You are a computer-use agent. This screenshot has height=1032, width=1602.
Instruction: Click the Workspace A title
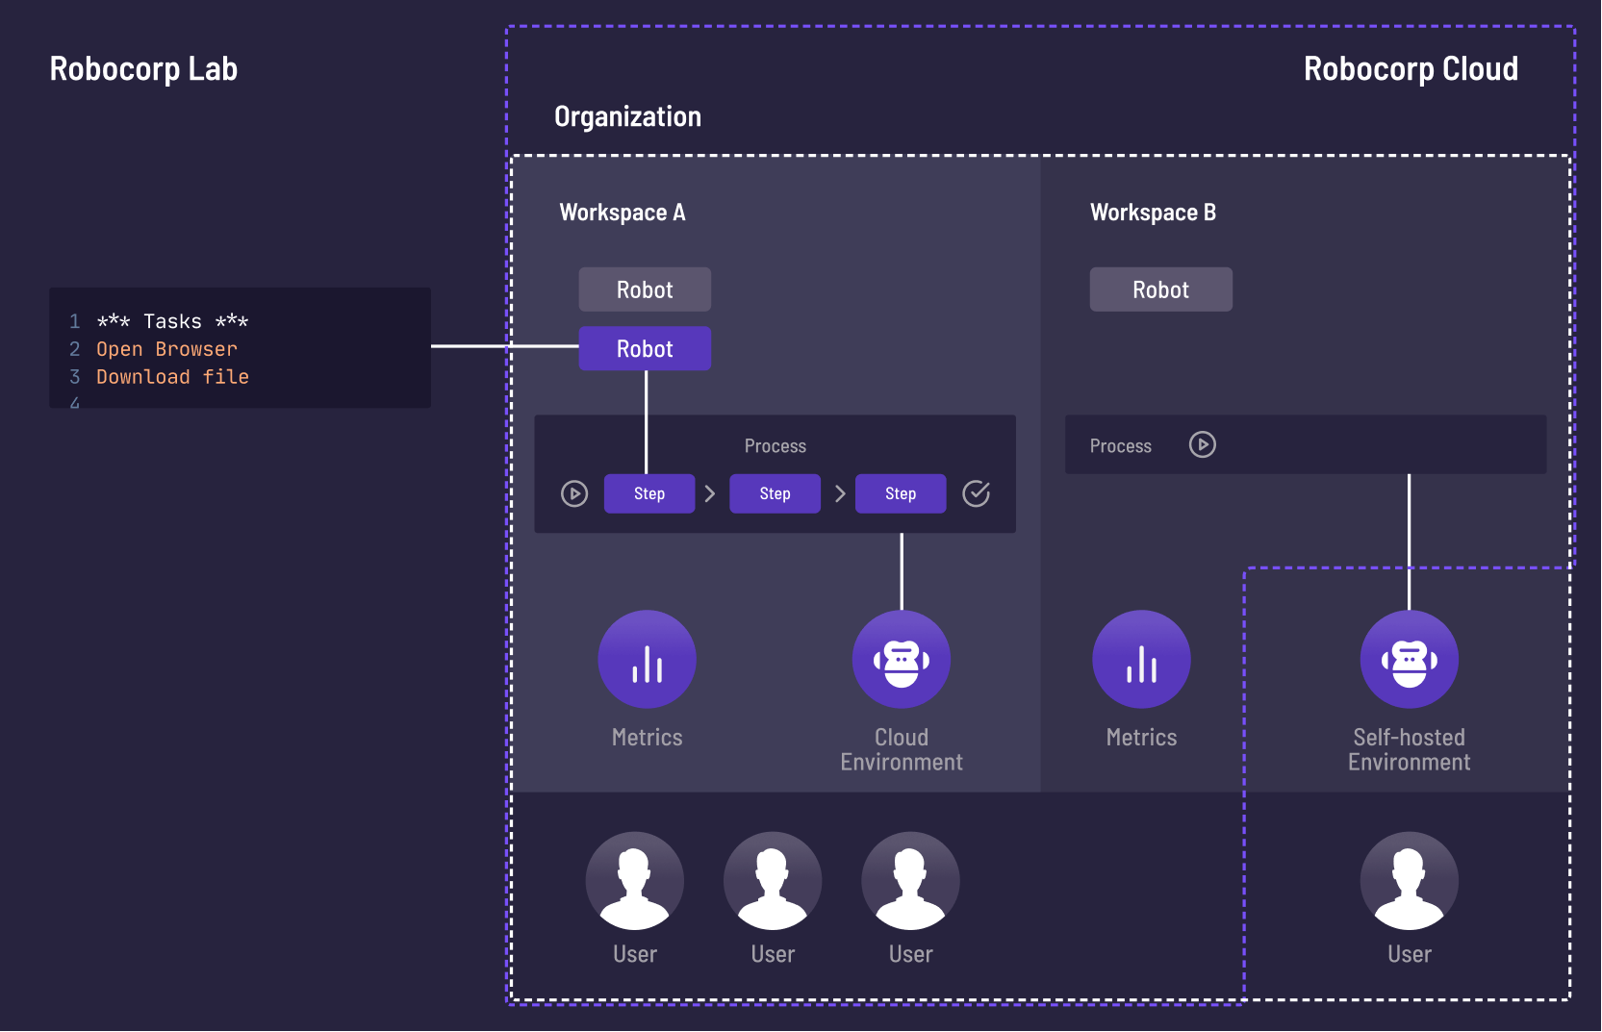click(623, 213)
